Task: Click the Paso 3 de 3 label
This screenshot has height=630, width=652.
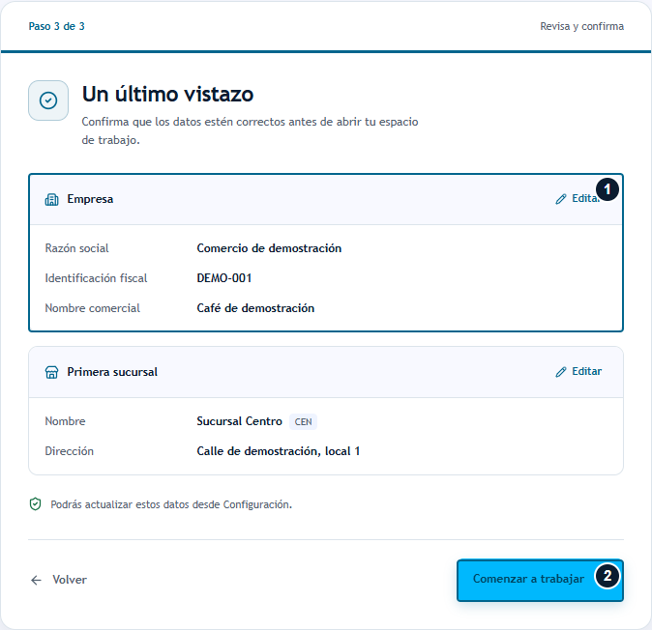Action: [56, 26]
